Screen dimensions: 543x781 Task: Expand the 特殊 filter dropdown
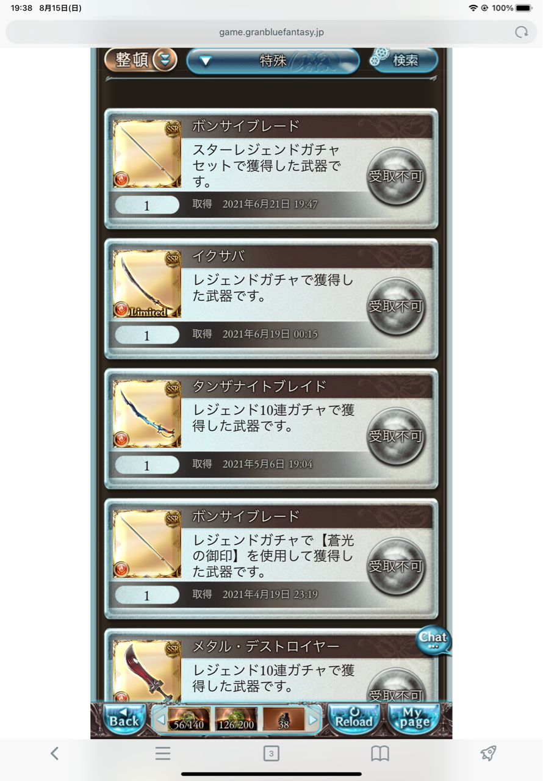pos(273,60)
